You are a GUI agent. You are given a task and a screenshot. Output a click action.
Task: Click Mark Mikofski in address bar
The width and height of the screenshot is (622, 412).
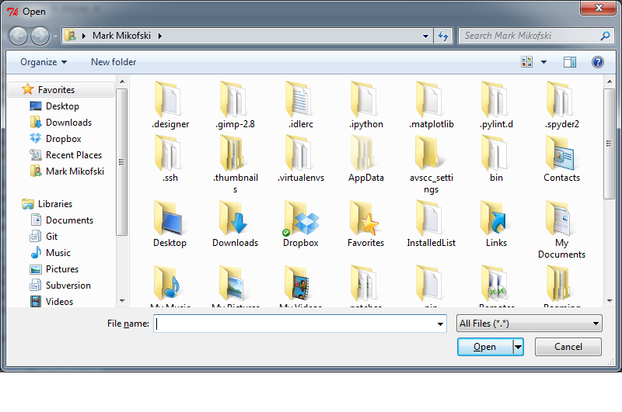pyautogui.click(x=121, y=36)
